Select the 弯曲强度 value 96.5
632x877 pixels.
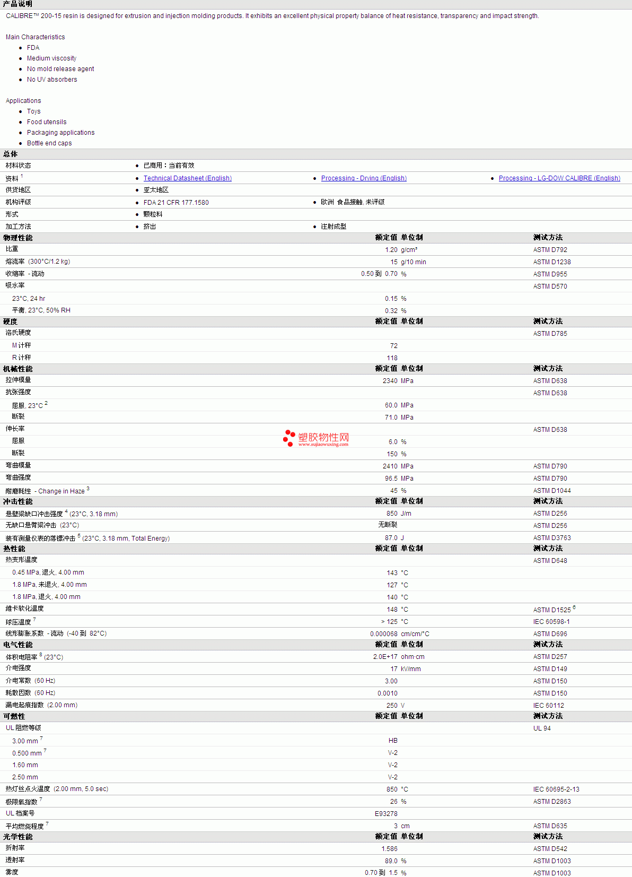point(391,479)
